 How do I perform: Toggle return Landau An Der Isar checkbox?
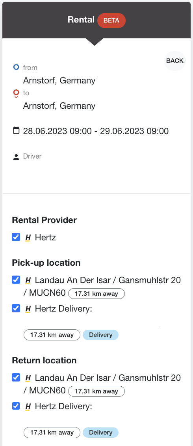tap(16, 378)
